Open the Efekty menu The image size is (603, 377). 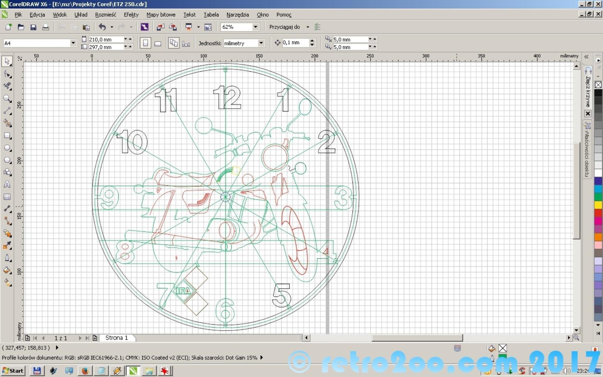click(x=131, y=15)
